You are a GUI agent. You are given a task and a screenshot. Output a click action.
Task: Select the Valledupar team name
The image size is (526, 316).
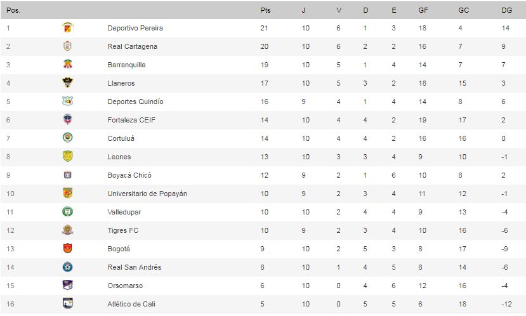point(124,212)
